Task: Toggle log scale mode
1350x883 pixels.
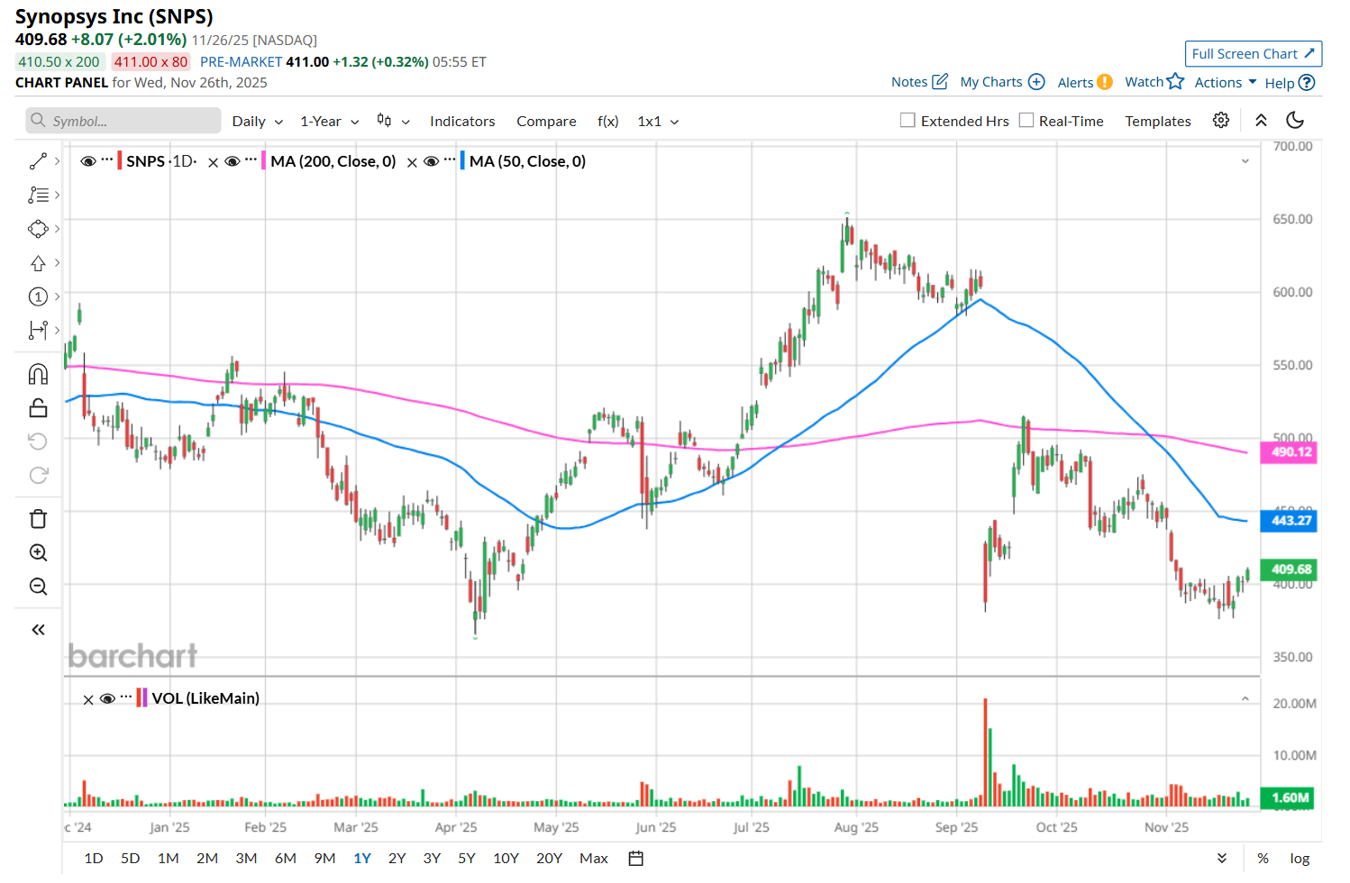Action: tap(1300, 859)
